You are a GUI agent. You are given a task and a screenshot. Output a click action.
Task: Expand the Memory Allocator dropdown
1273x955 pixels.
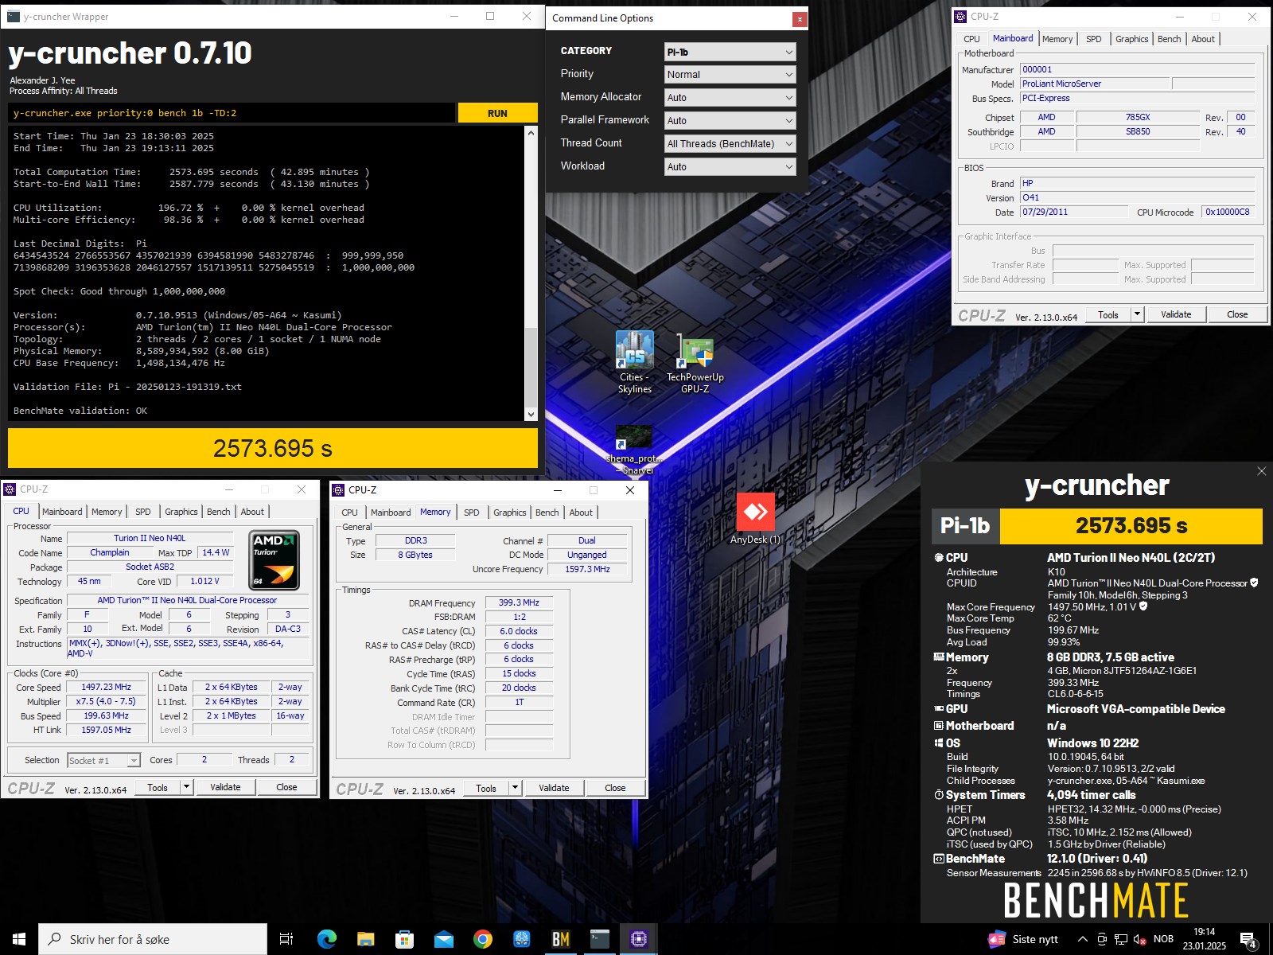[x=730, y=98]
